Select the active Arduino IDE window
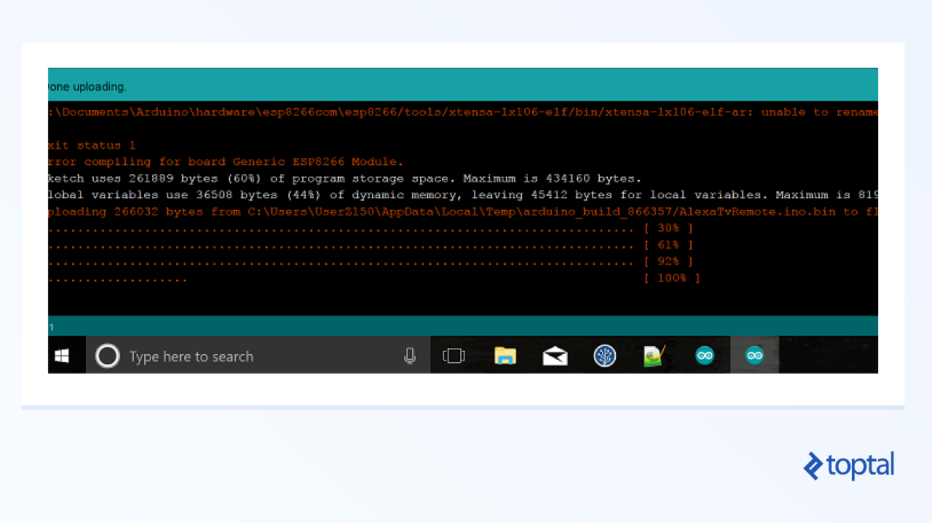 754,355
